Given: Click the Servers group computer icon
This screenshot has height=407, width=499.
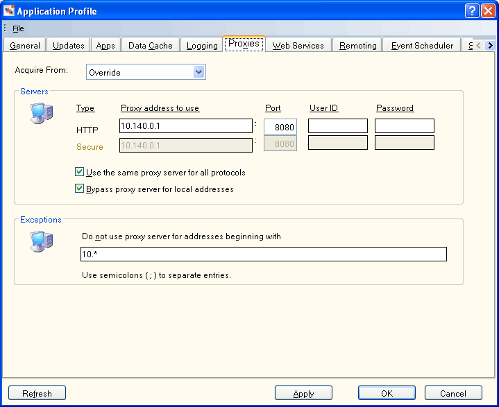Looking at the screenshot, I should tap(42, 113).
